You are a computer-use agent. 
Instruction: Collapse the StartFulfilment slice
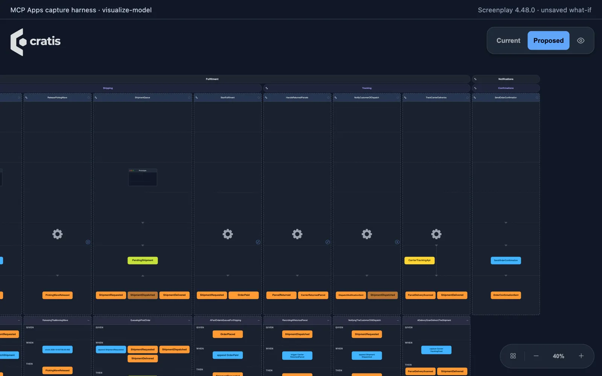click(x=196, y=98)
